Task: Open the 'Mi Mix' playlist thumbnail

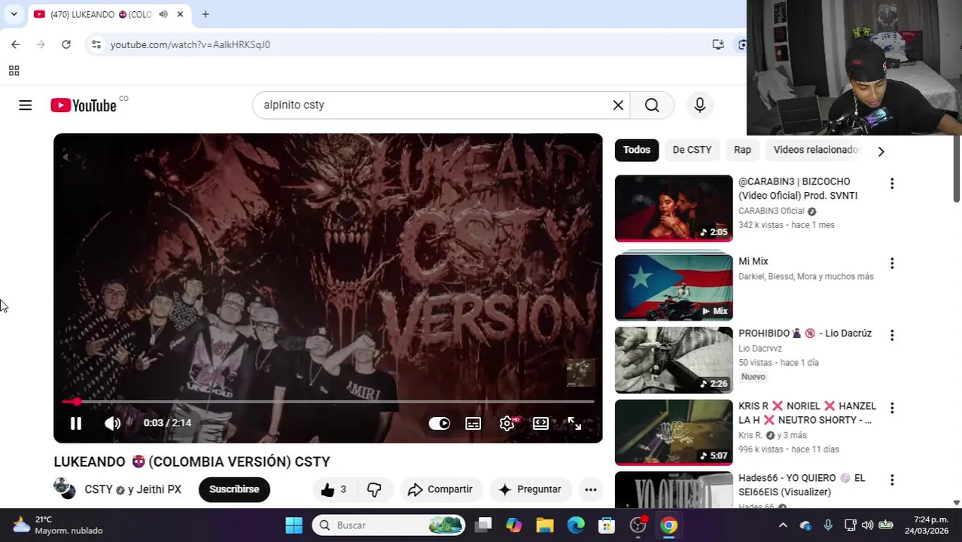Action: (674, 288)
